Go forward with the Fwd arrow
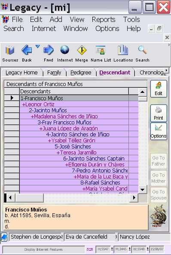 tap(49, 54)
